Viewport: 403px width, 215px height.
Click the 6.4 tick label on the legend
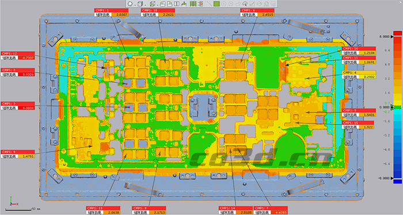click(x=387, y=50)
